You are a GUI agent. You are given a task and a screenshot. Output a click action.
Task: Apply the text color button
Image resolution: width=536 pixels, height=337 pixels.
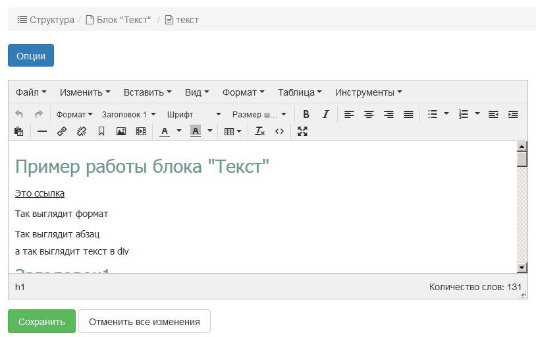point(165,131)
